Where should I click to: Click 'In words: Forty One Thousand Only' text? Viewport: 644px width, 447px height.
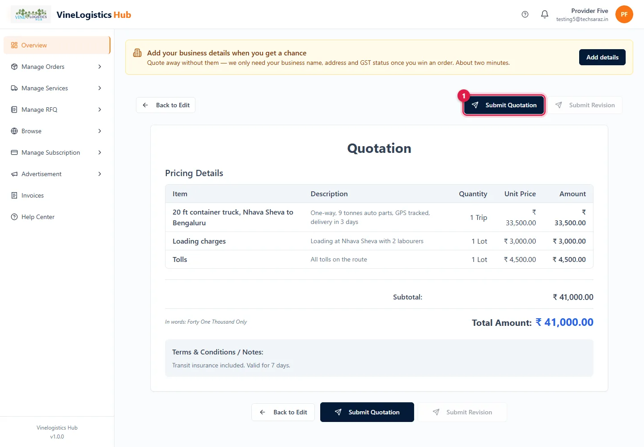206,322
